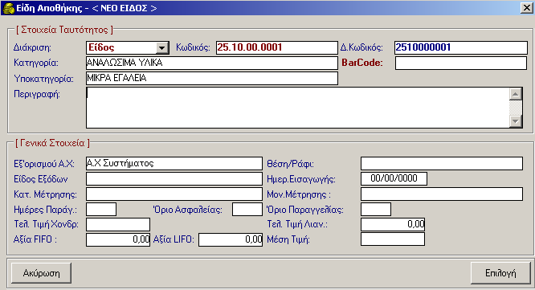Click the coins icon in title bar
Image resolution: width=535 pixels, height=290 pixels.
point(8,8)
